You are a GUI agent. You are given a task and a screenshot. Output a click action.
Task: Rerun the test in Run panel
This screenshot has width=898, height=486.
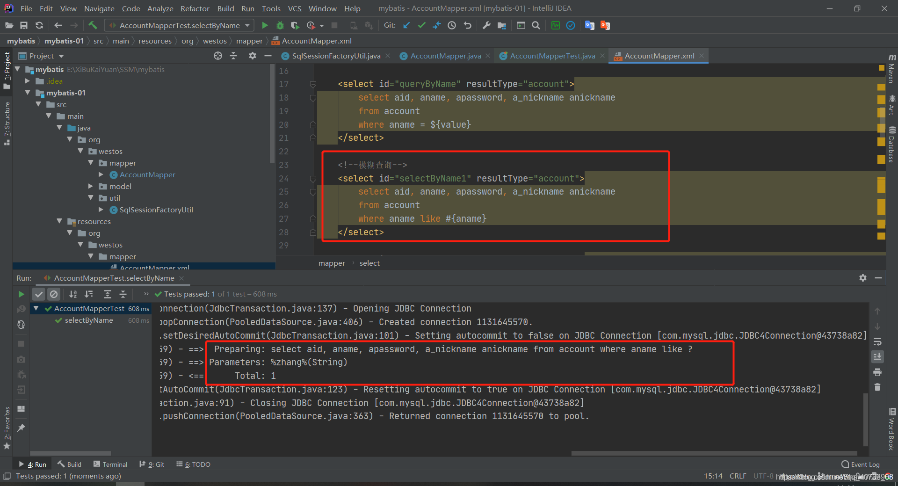point(21,294)
